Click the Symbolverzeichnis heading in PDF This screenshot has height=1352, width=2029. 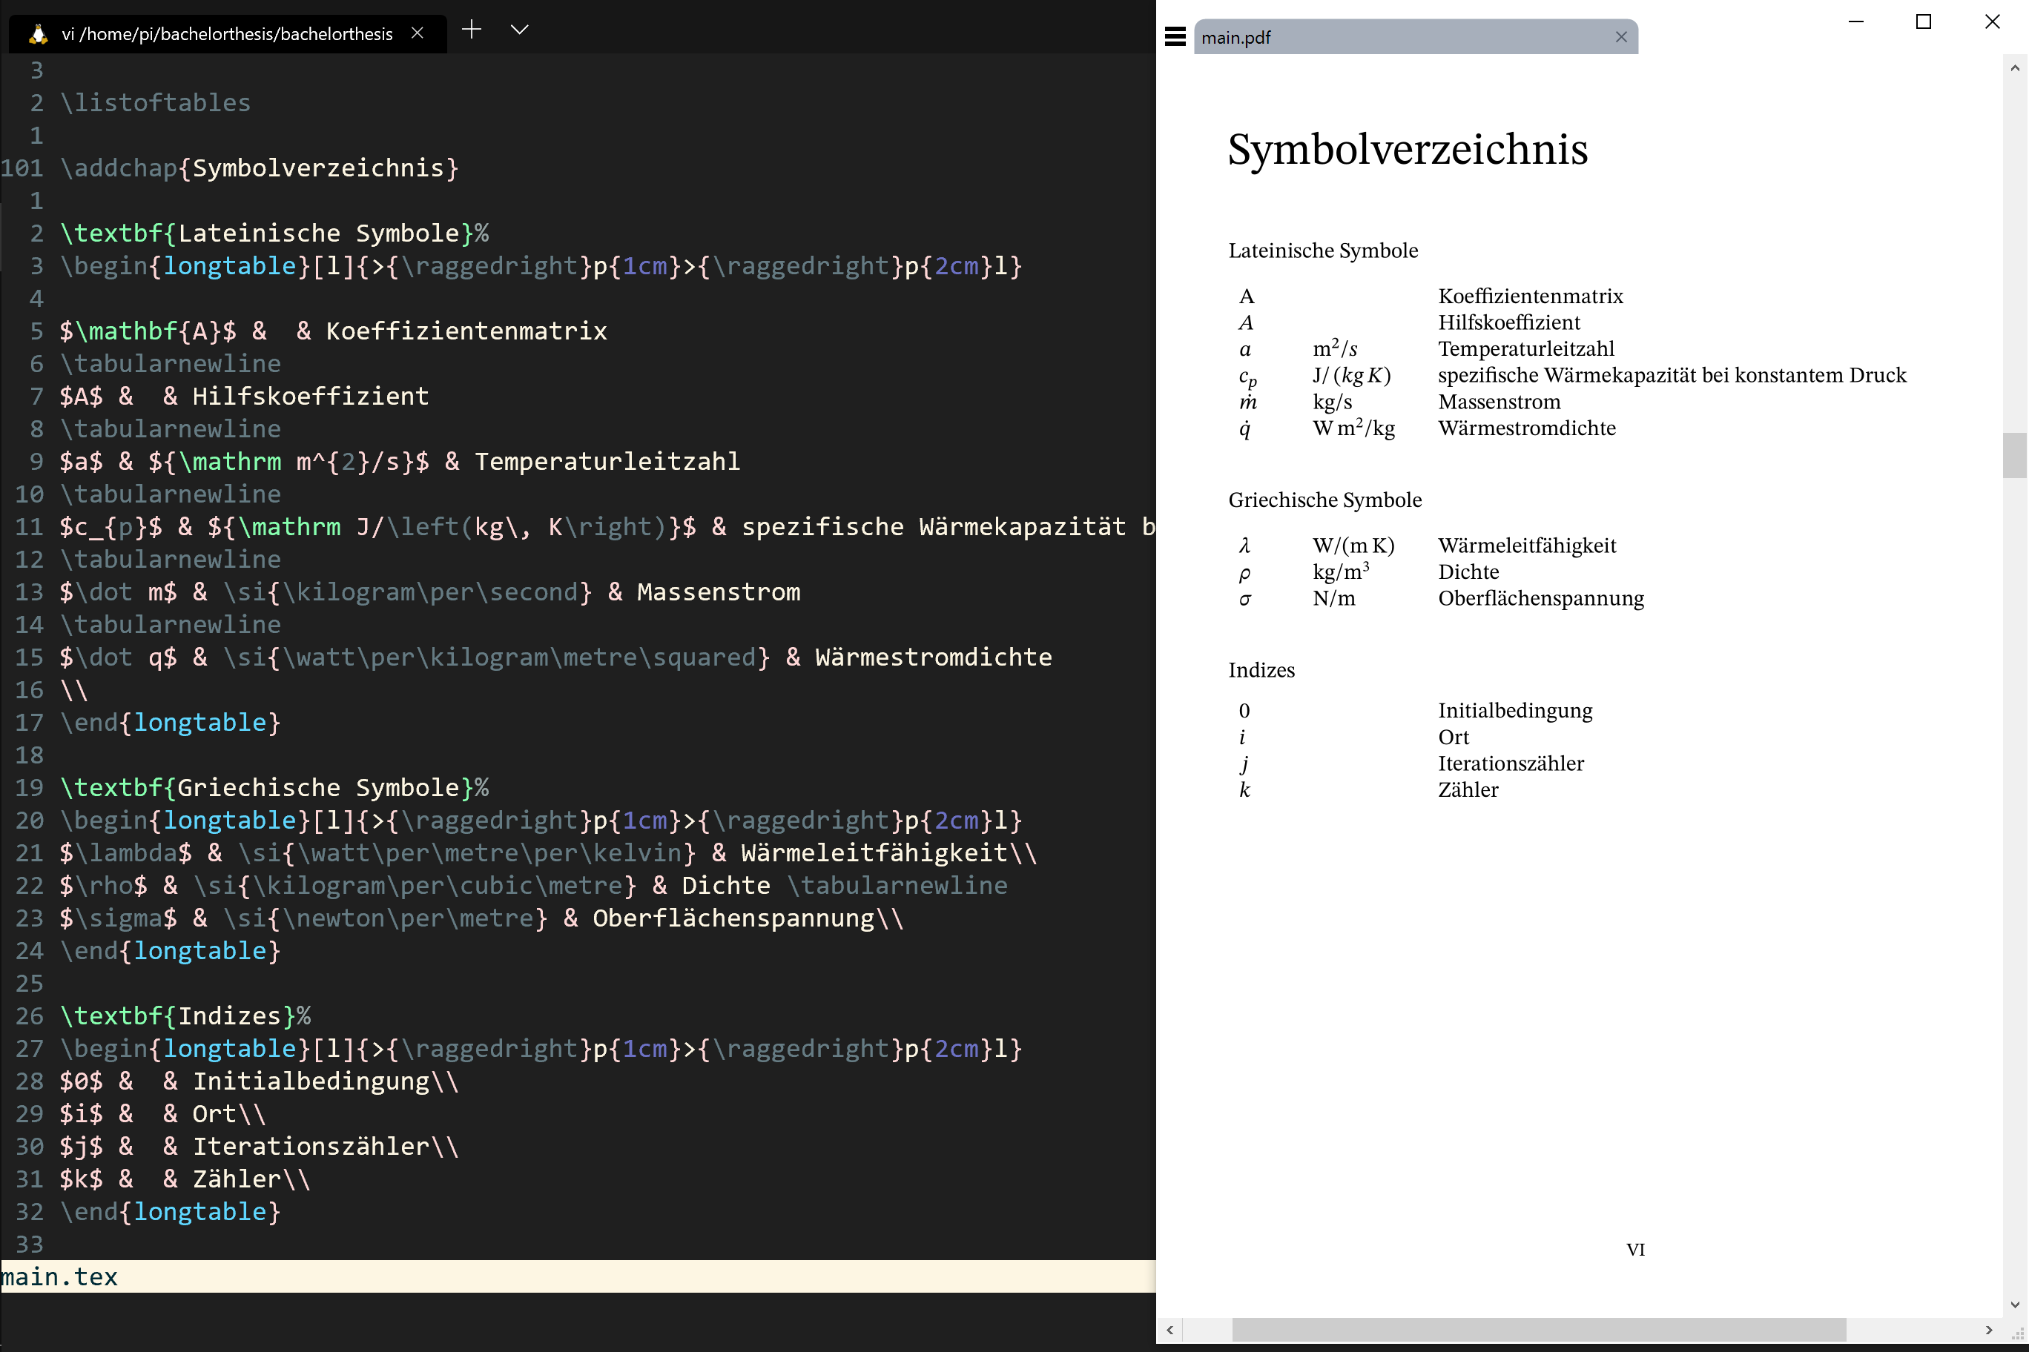click(1407, 149)
